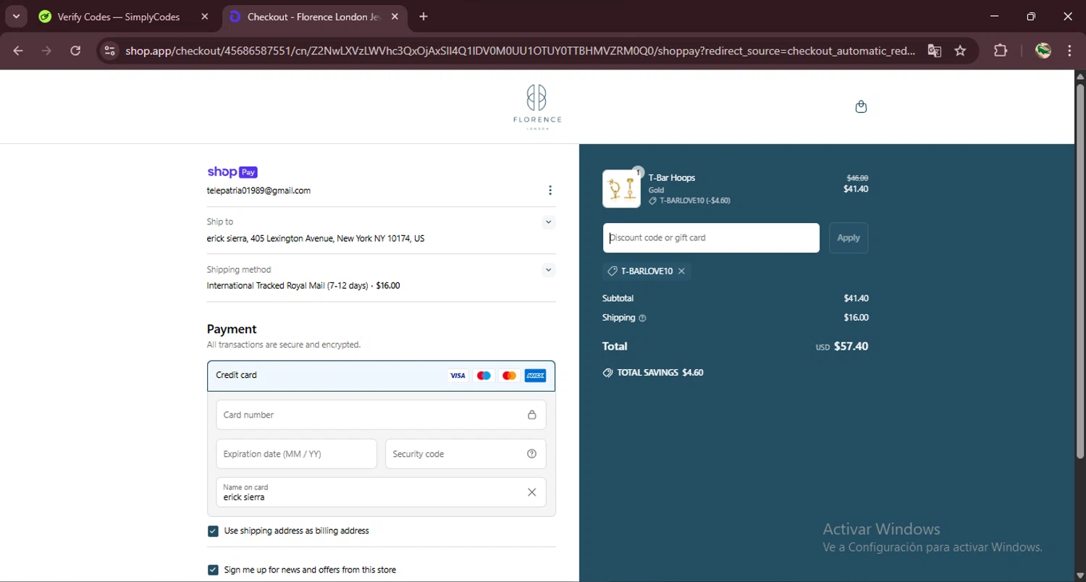
Task: Click the scrollbar down arrow
Action: click(1080, 576)
